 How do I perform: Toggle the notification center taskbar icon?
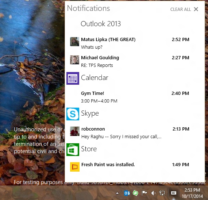(x=174, y=193)
